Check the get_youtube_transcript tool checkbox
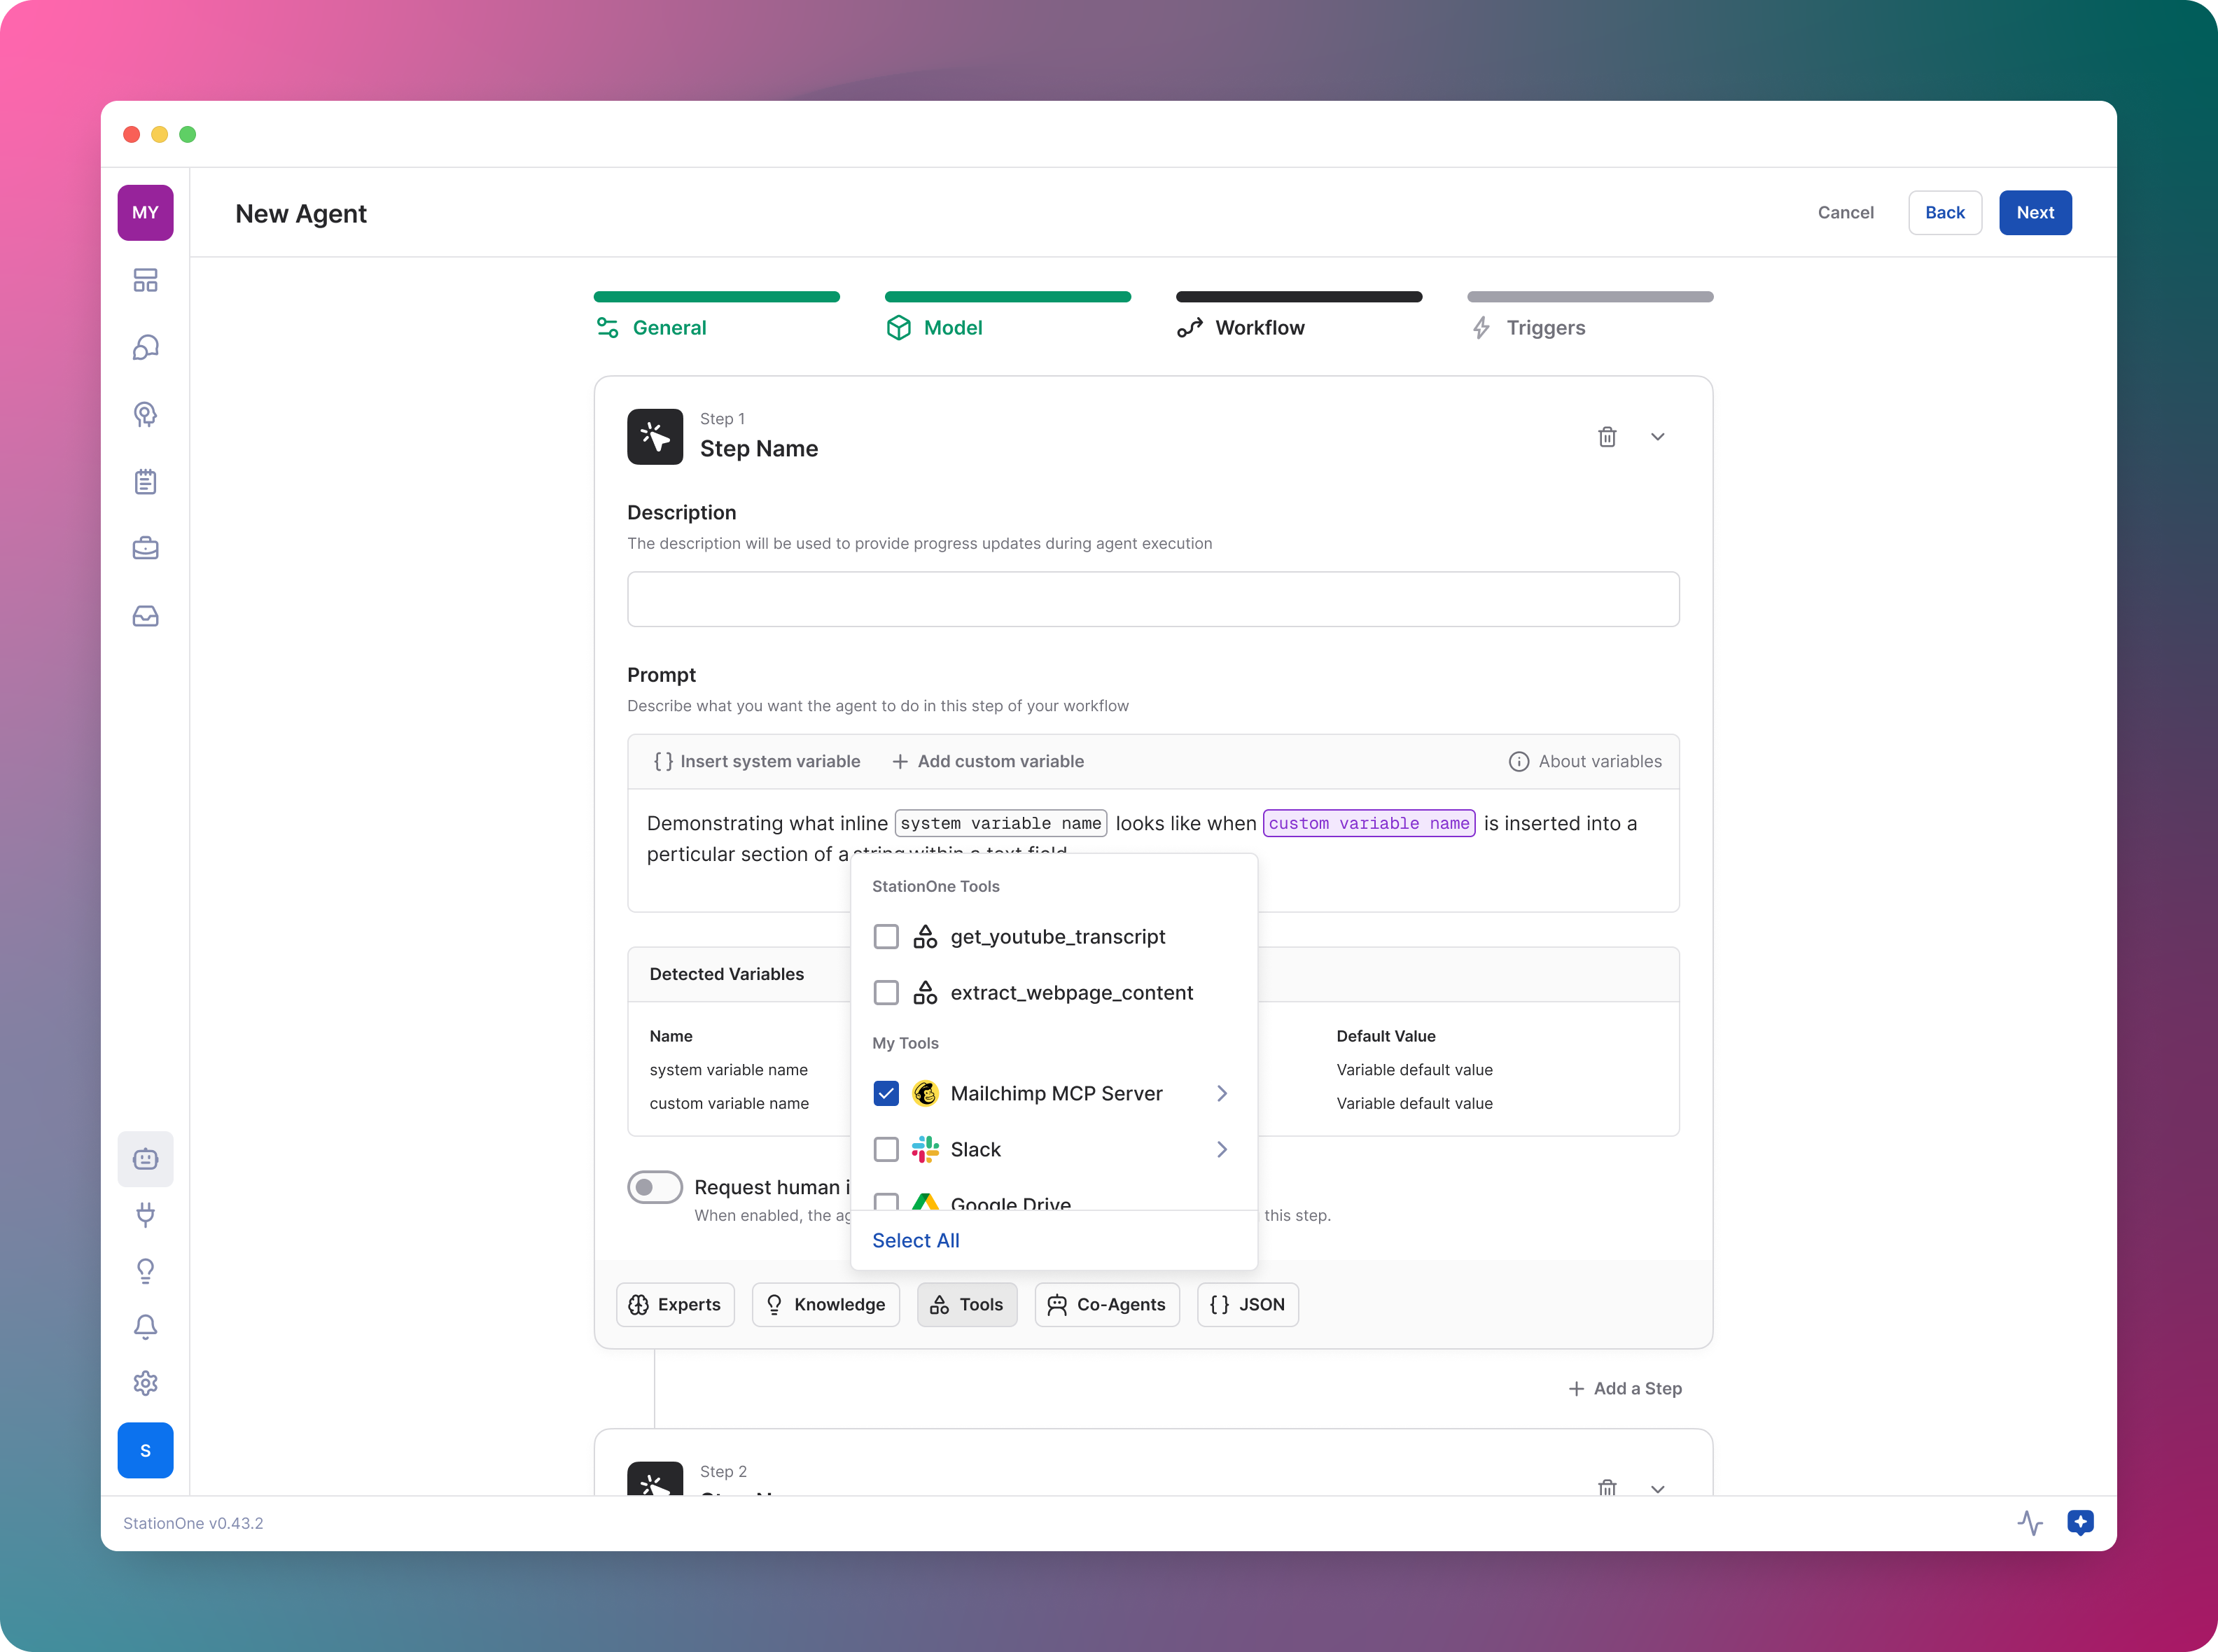Viewport: 2218px width, 1652px height. click(x=885, y=937)
